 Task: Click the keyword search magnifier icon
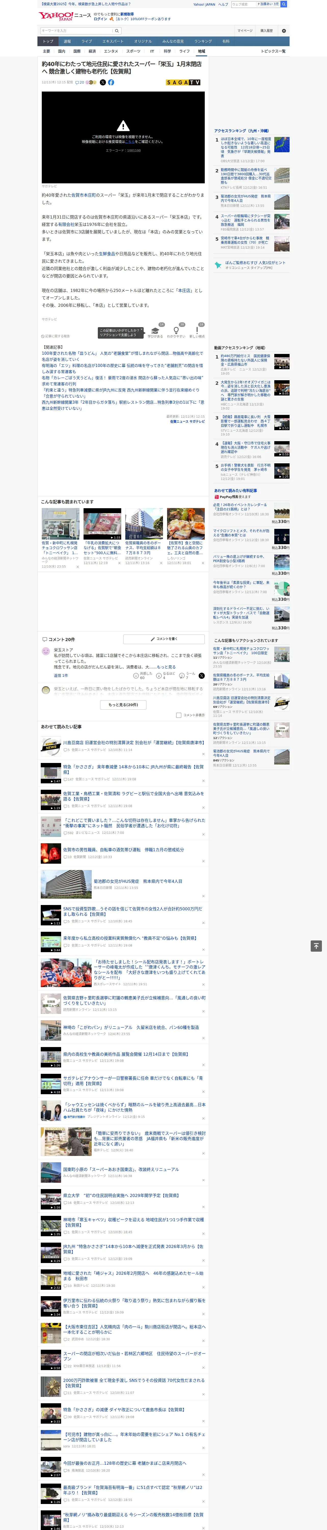(117, 31)
